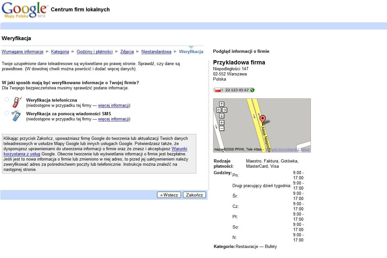The image size is (387, 258).
Task: Click the Kategorie label
Action: click(224, 246)
